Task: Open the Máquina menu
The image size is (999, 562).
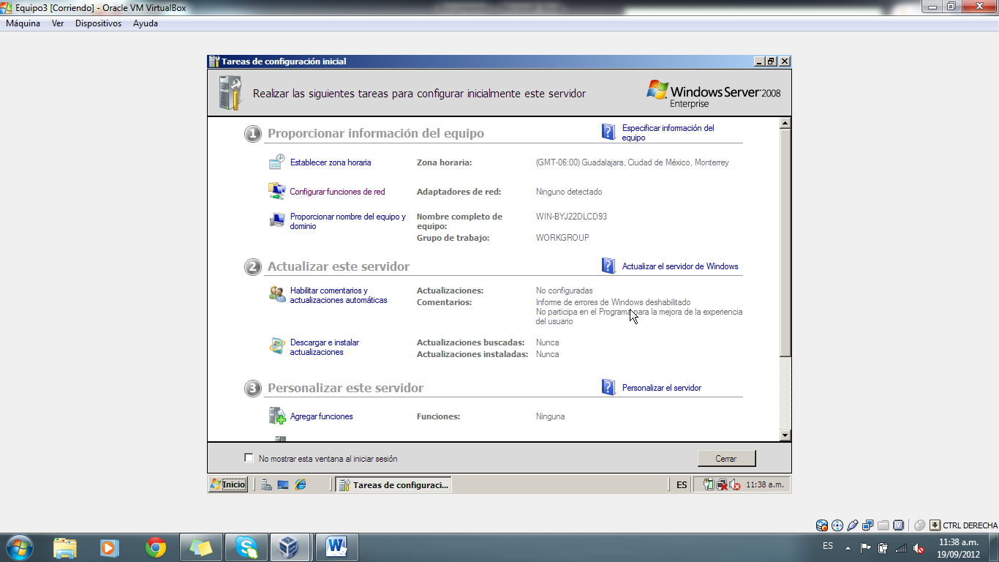Action: pos(23,23)
